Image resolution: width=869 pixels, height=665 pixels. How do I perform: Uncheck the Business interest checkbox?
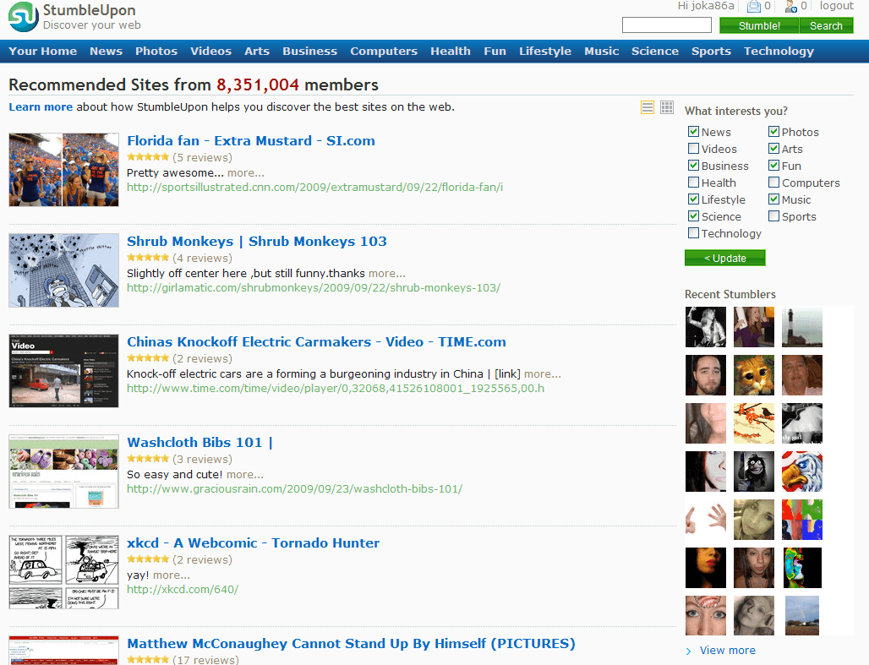pyautogui.click(x=693, y=166)
